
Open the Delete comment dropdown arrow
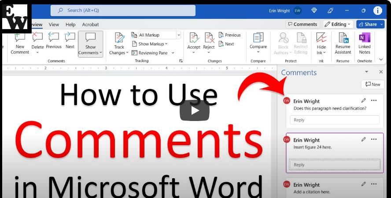pos(37,52)
